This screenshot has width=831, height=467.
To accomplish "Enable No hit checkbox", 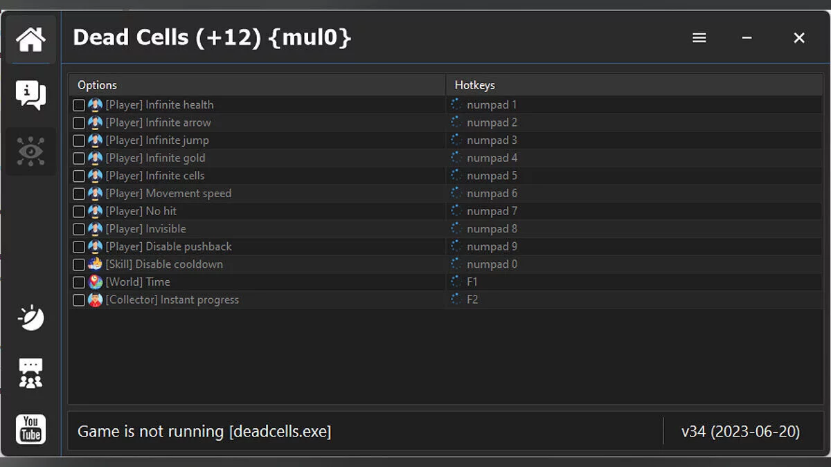I will click(79, 212).
